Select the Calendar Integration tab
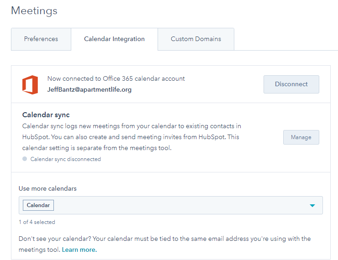 tap(114, 39)
